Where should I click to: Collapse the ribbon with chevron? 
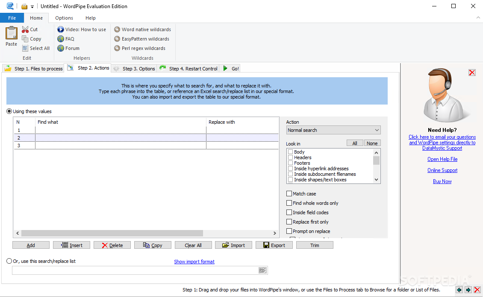click(478, 18)
